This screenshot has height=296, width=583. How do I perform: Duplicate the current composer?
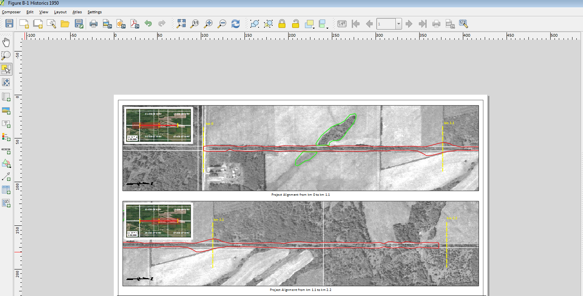pos(38,24)
